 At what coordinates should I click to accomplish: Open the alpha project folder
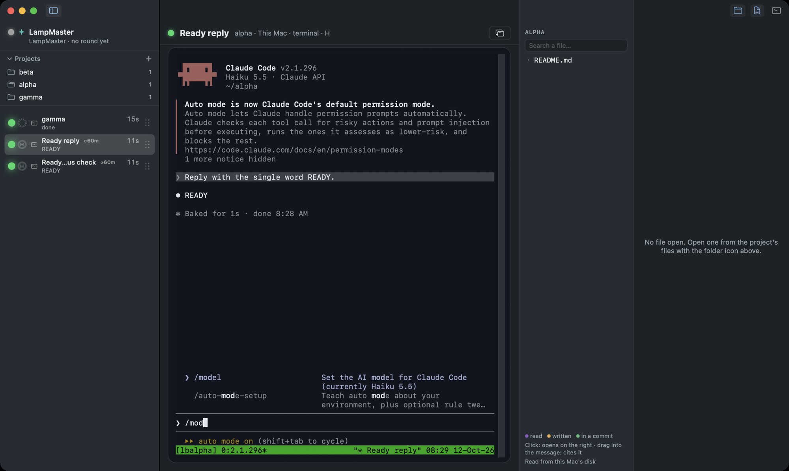tap(79, 84)
